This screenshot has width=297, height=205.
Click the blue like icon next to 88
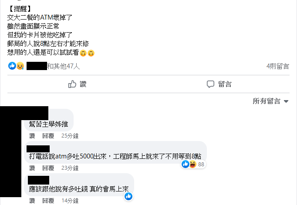pyautogui.click(x=186, y=164)
